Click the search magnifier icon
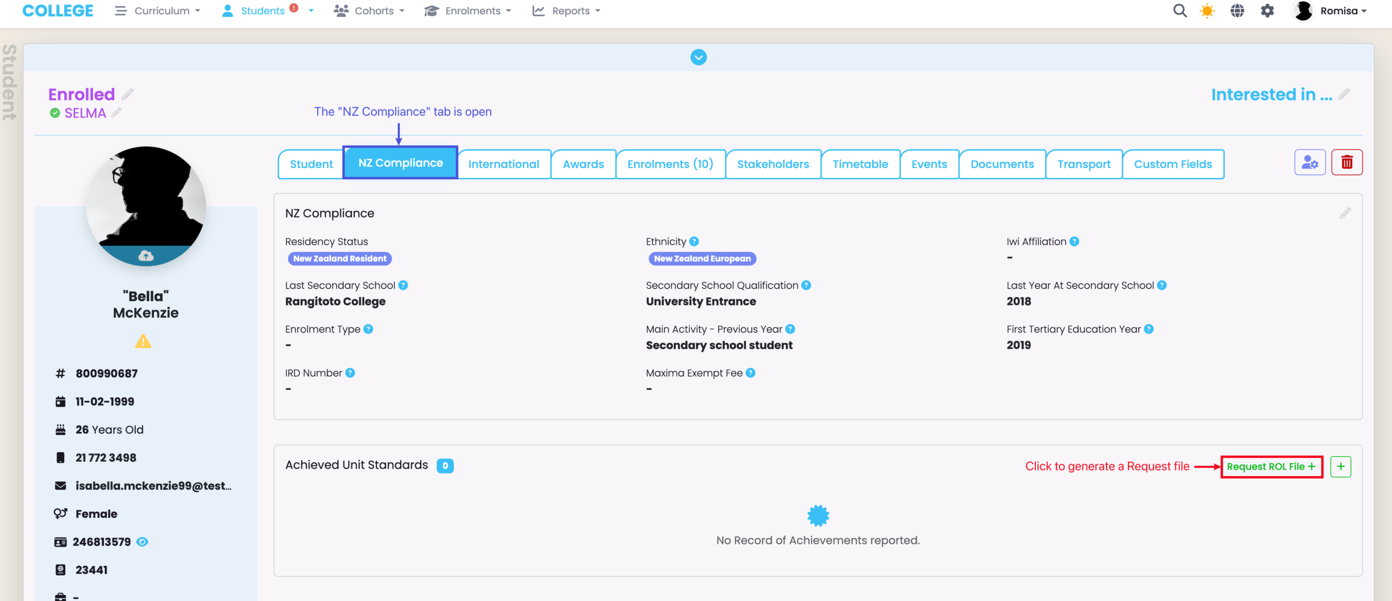This screenshot has width=1392, height=601. pos(1179,11)
